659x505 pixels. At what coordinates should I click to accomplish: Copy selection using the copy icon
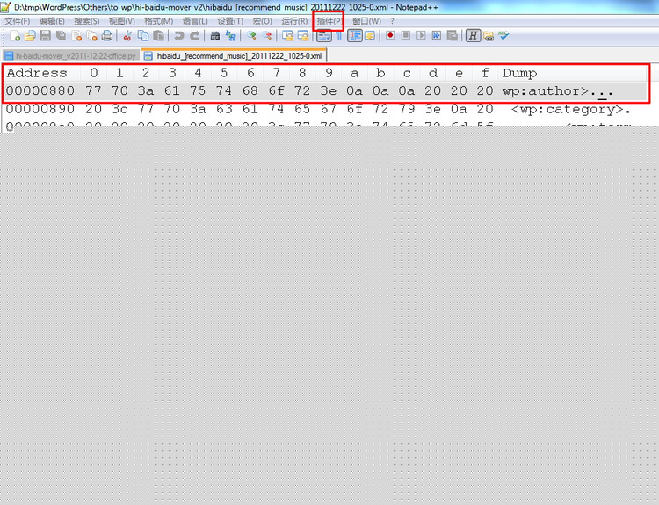[x=143, y=36]
